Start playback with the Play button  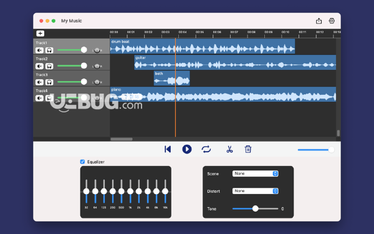(x=187, y=149)
